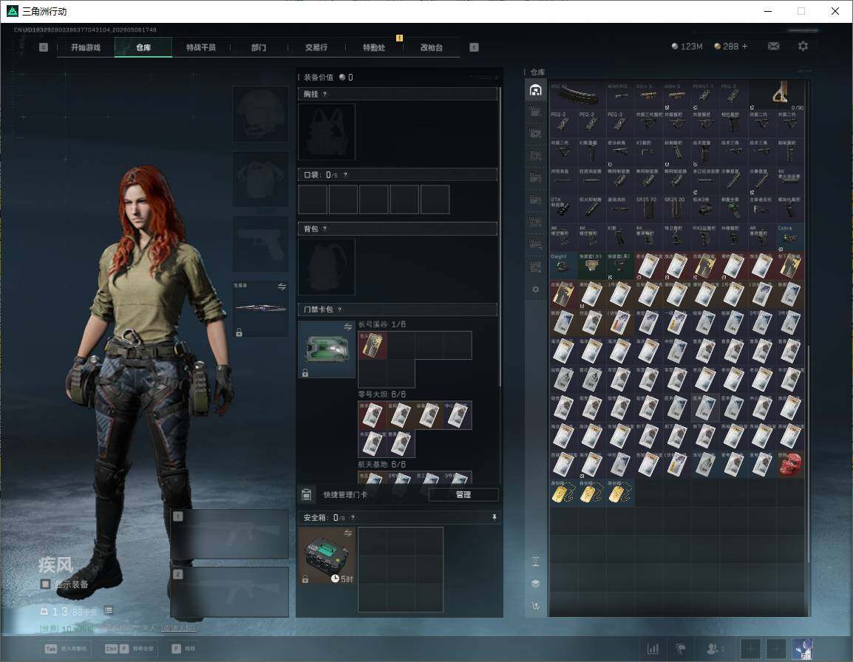
Task: Click the sort icon at warehouse sidebar bottom
Action: [x=535, y=605]
